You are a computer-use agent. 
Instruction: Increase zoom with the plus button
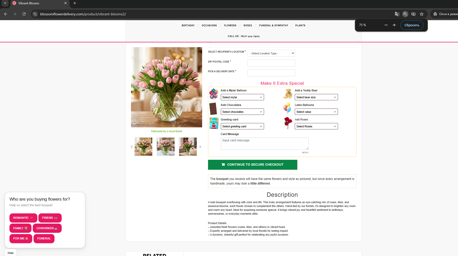pyautogui.click(x=394, y=25)
